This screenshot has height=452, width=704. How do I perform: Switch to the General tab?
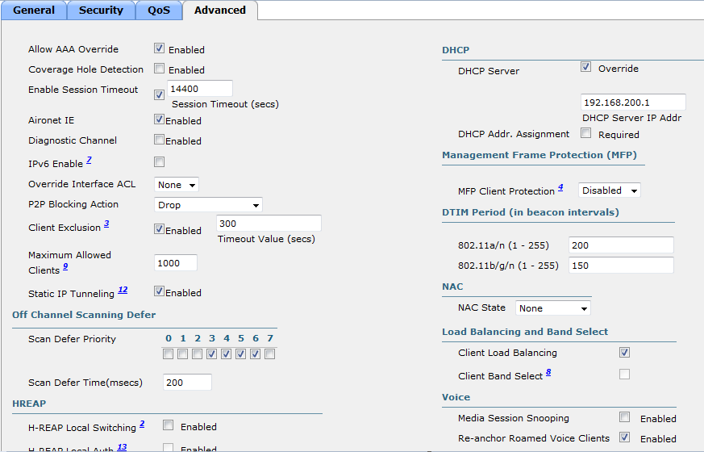coord(34,10)
